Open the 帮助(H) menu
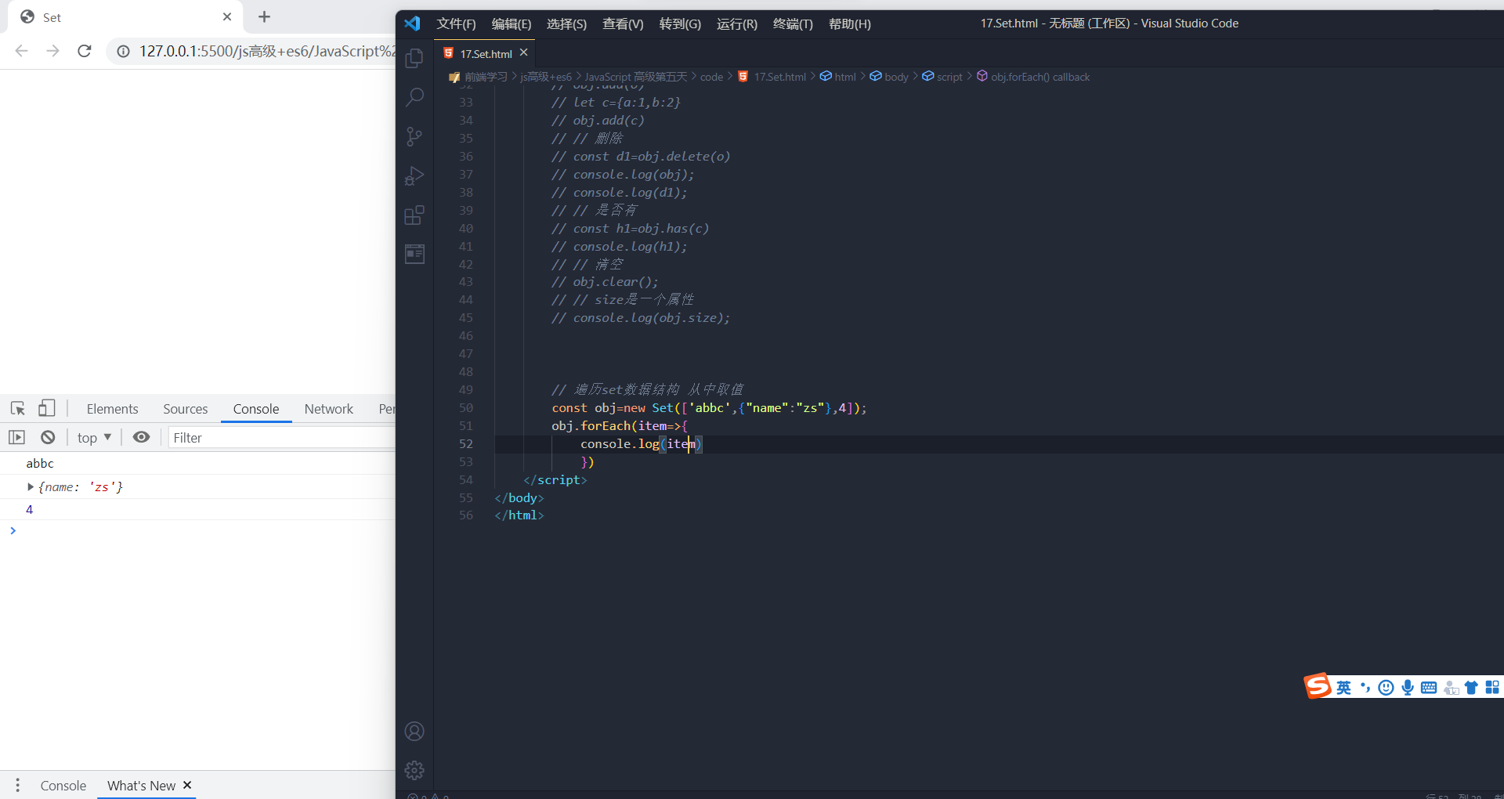This screenshot has height=799, width=1504. (850, 23)
